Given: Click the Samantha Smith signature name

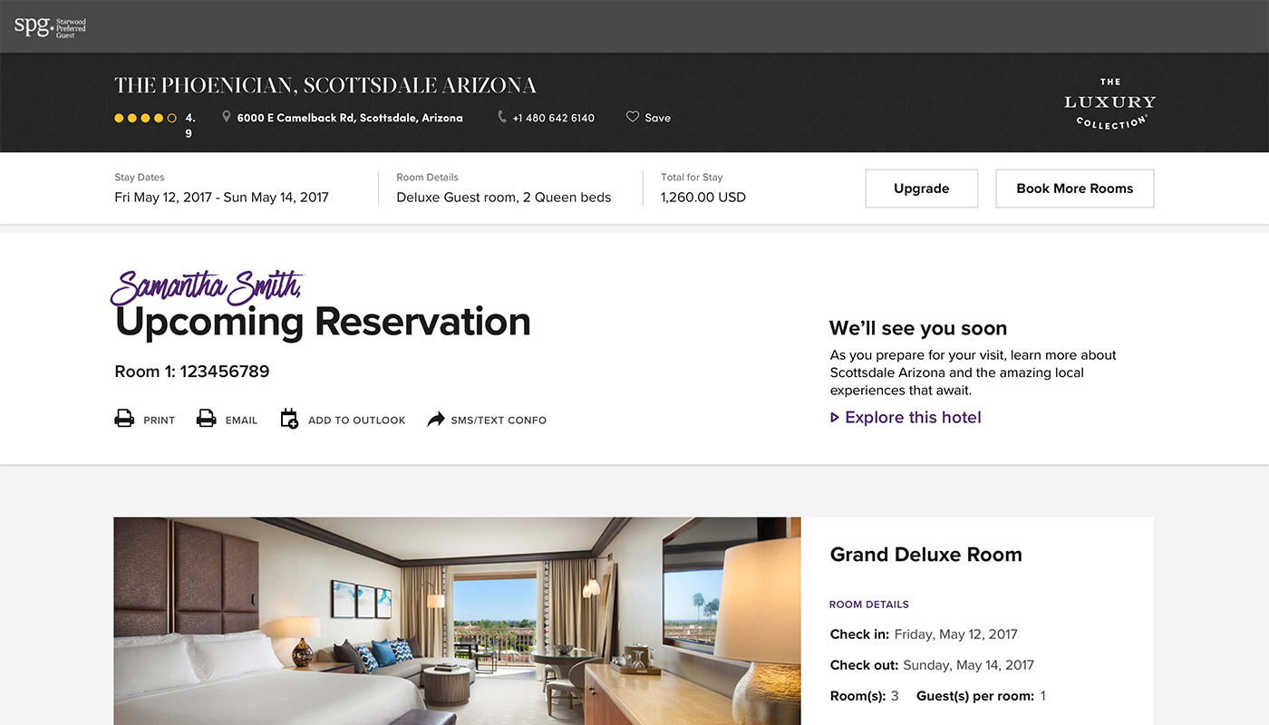Looking at the screenshot, I should 207,287.
